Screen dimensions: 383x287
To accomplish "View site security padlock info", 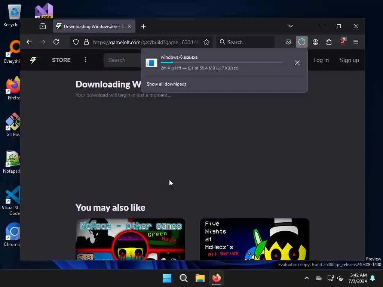I will coord(86,42).
